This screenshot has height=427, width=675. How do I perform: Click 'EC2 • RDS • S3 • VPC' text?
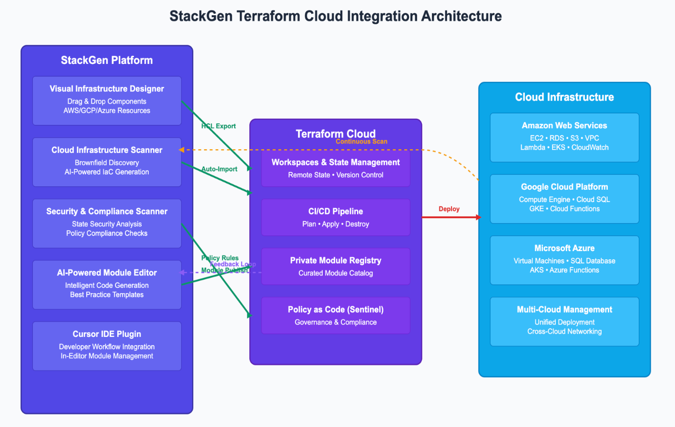(564, 138)
